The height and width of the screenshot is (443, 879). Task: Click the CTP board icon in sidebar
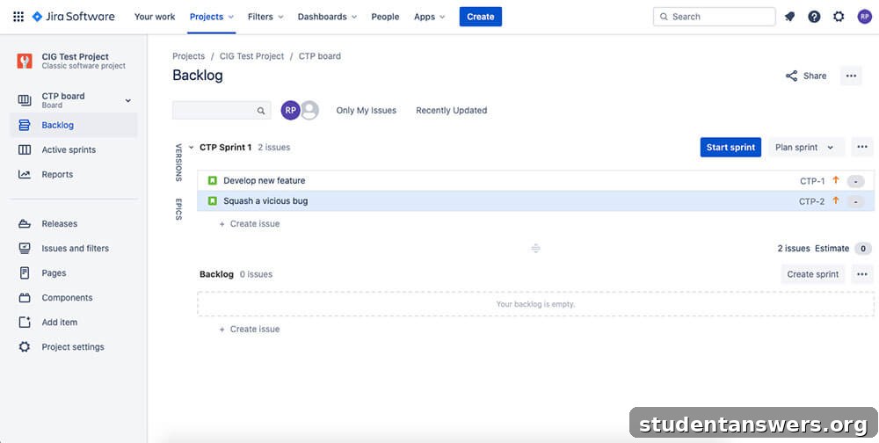(24, 100)
